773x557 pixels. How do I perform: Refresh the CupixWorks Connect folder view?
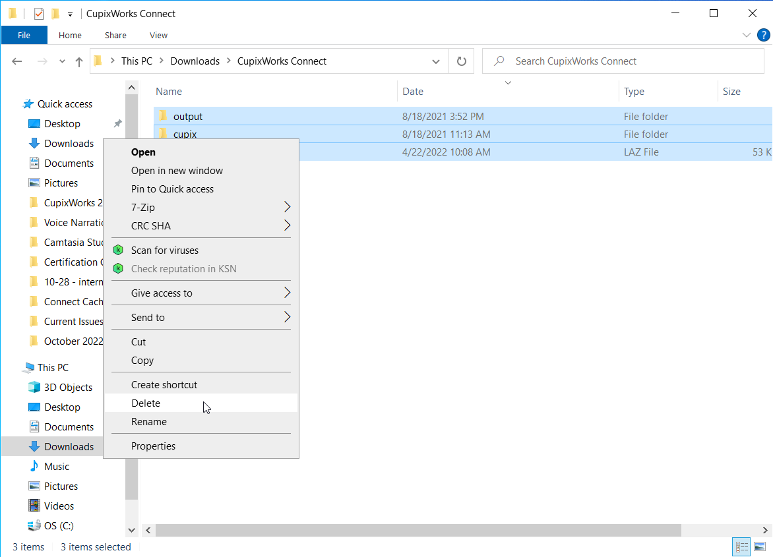462,61
